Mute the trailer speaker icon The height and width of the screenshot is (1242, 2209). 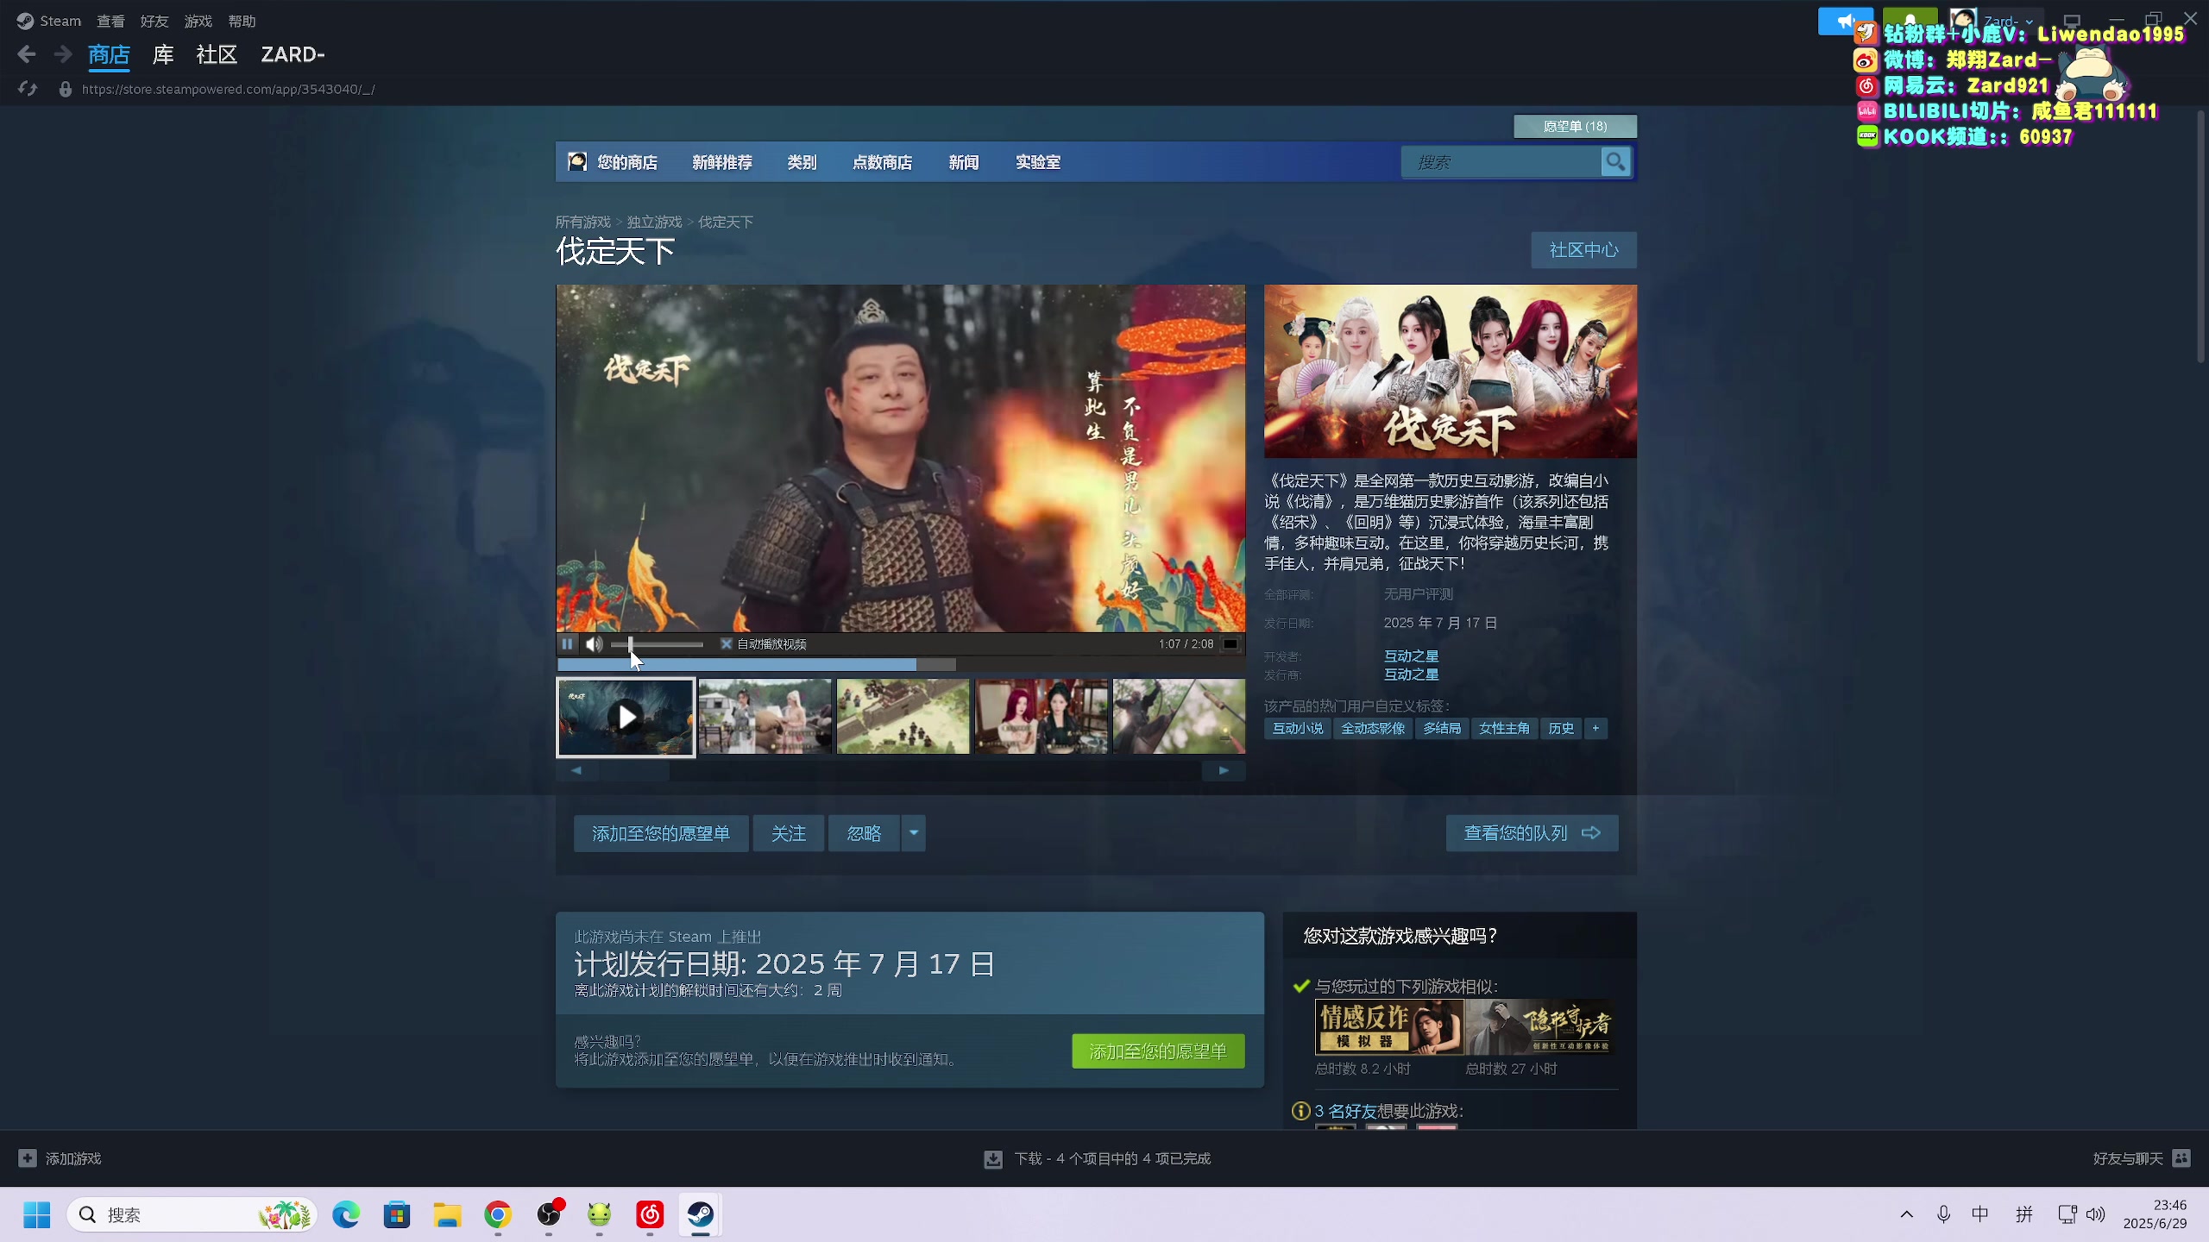point(594,643)
